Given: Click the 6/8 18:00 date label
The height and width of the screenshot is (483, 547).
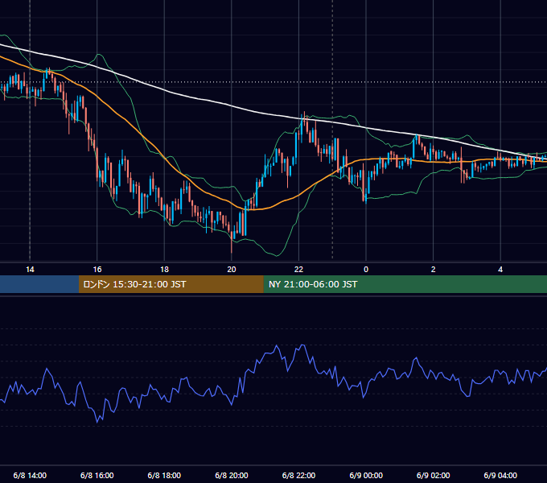Looking at the screenshot, I should (164, 475).
